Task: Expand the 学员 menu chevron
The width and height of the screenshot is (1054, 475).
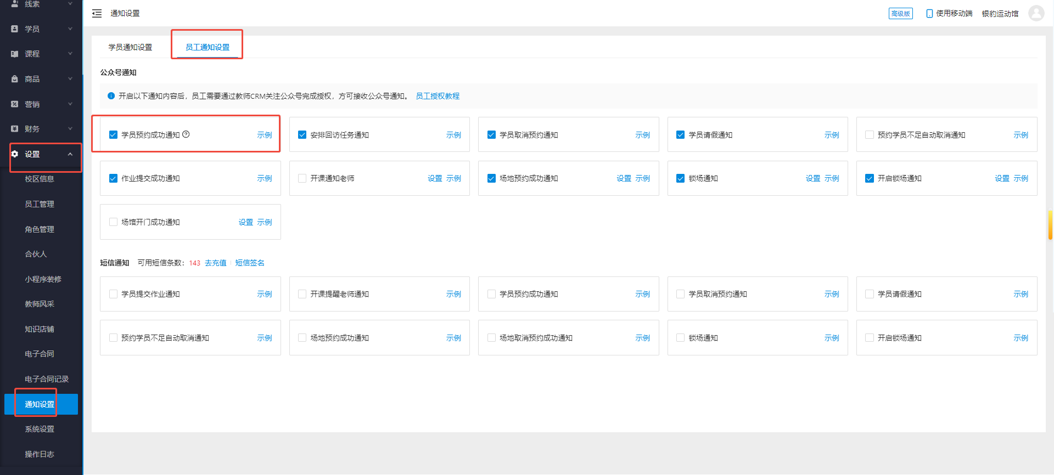Action: click(x=70, y=29)
